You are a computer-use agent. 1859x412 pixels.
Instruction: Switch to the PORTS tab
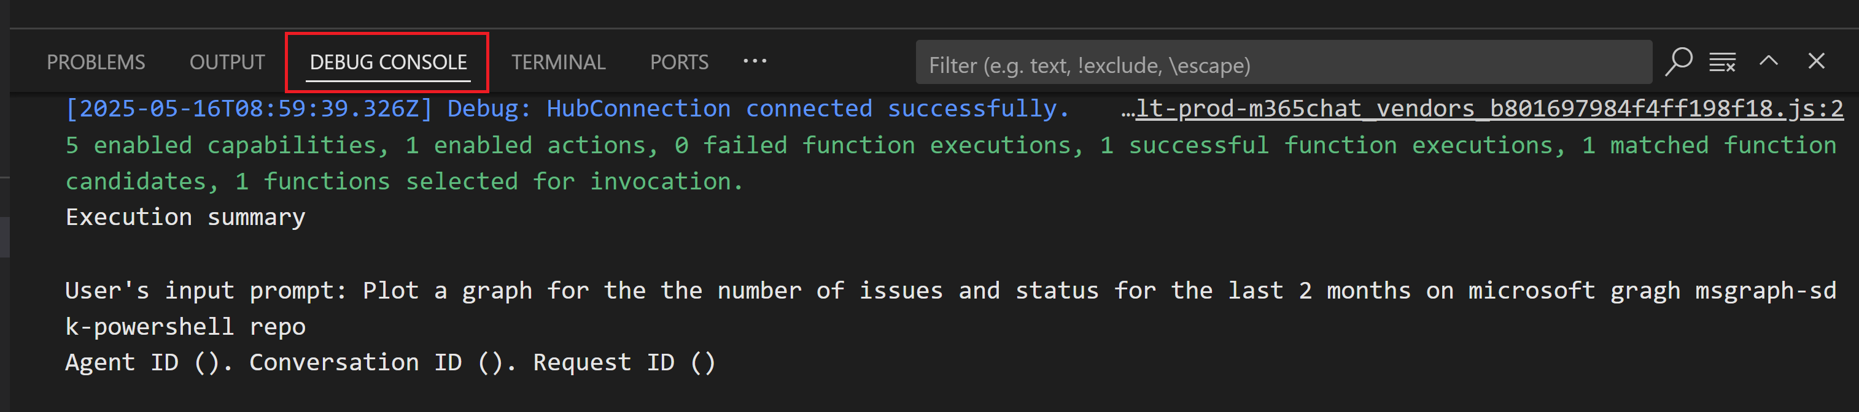click(679, 63)
